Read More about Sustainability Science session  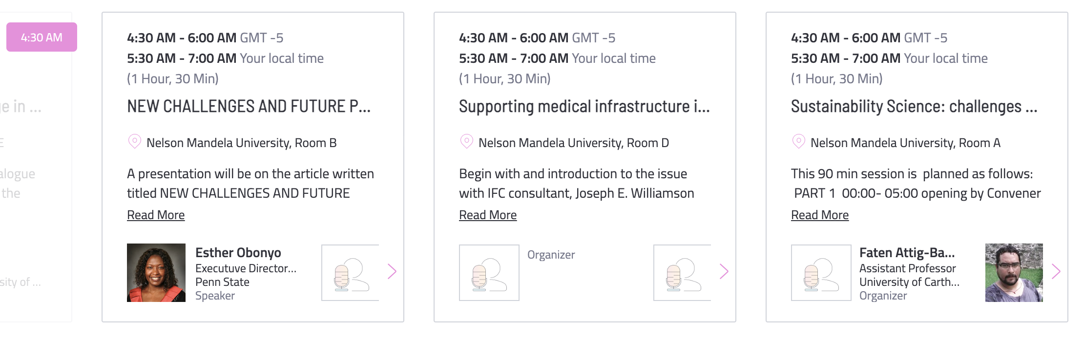820,215
